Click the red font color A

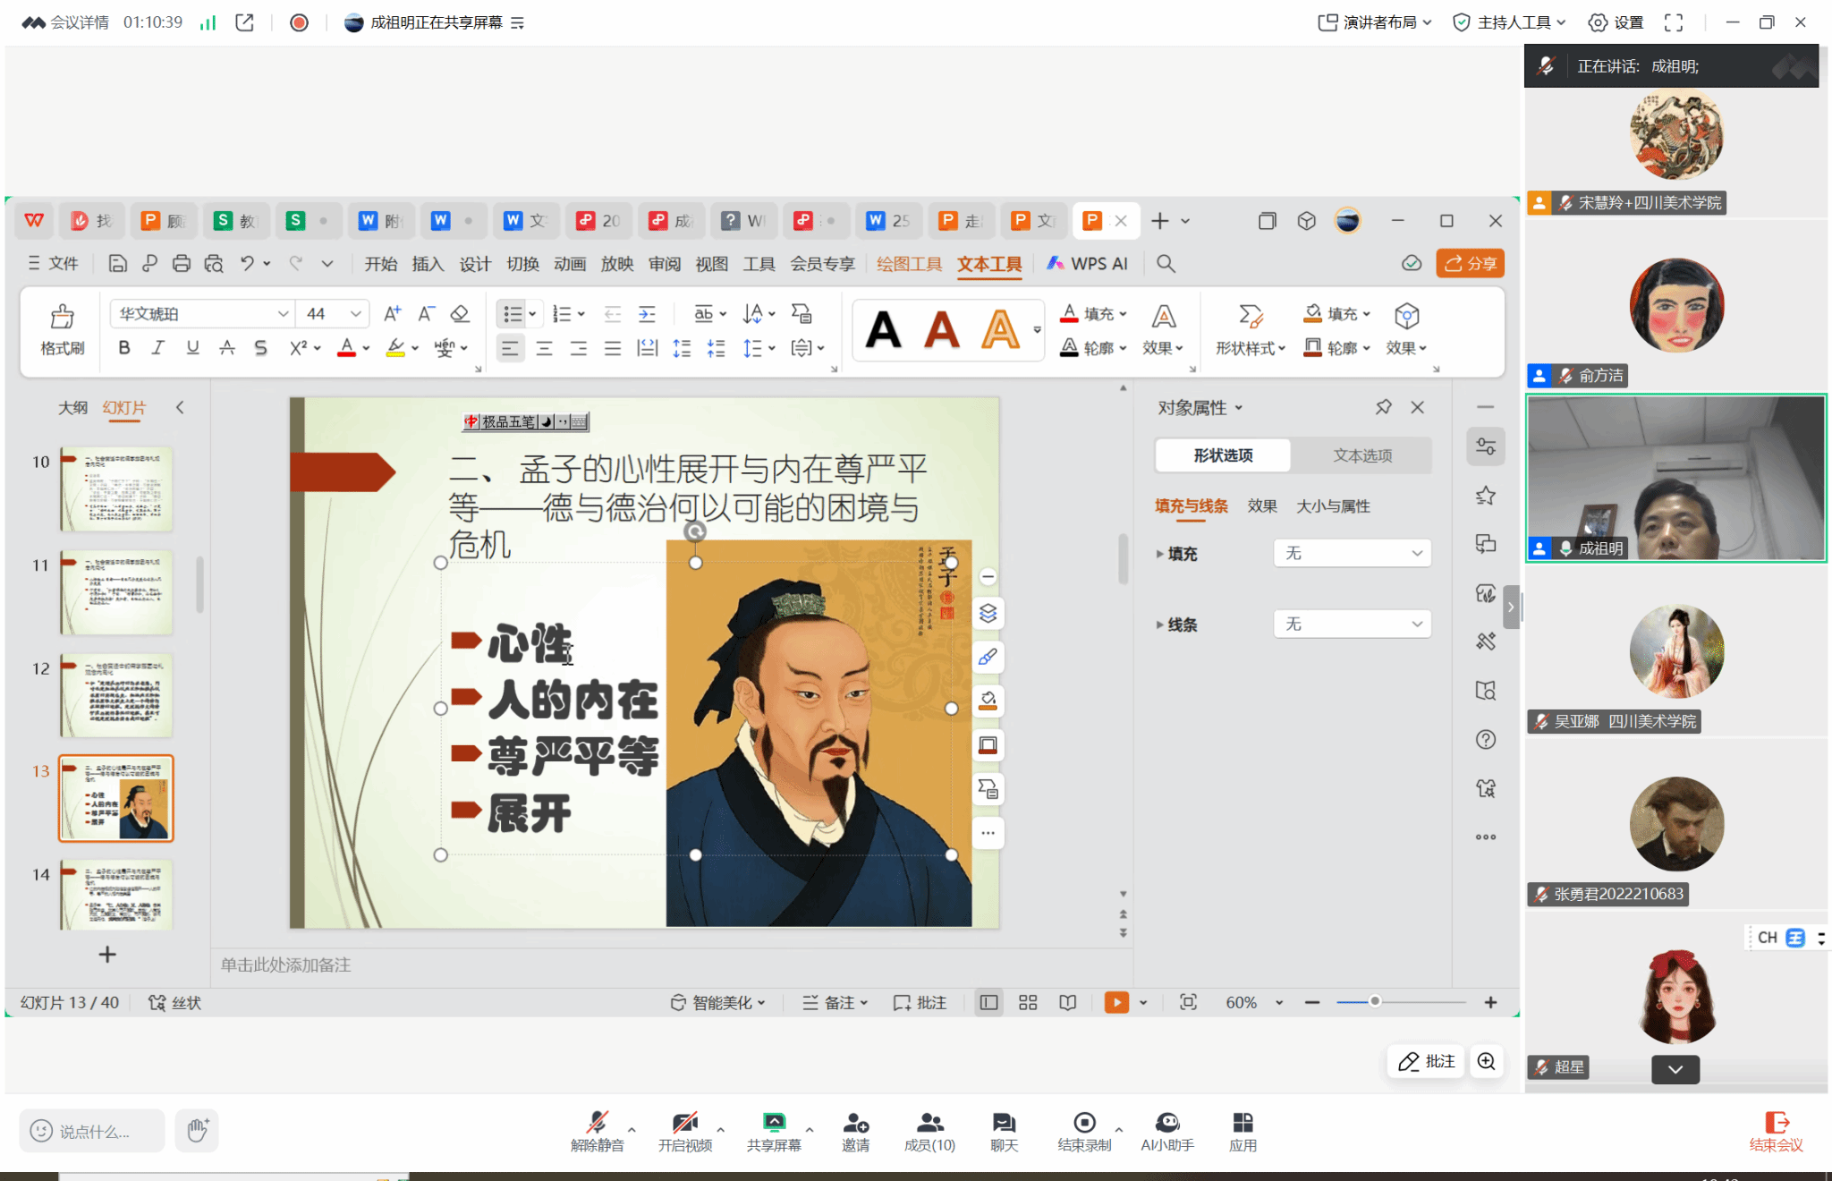pyautogui.click(x=346, y=348)
